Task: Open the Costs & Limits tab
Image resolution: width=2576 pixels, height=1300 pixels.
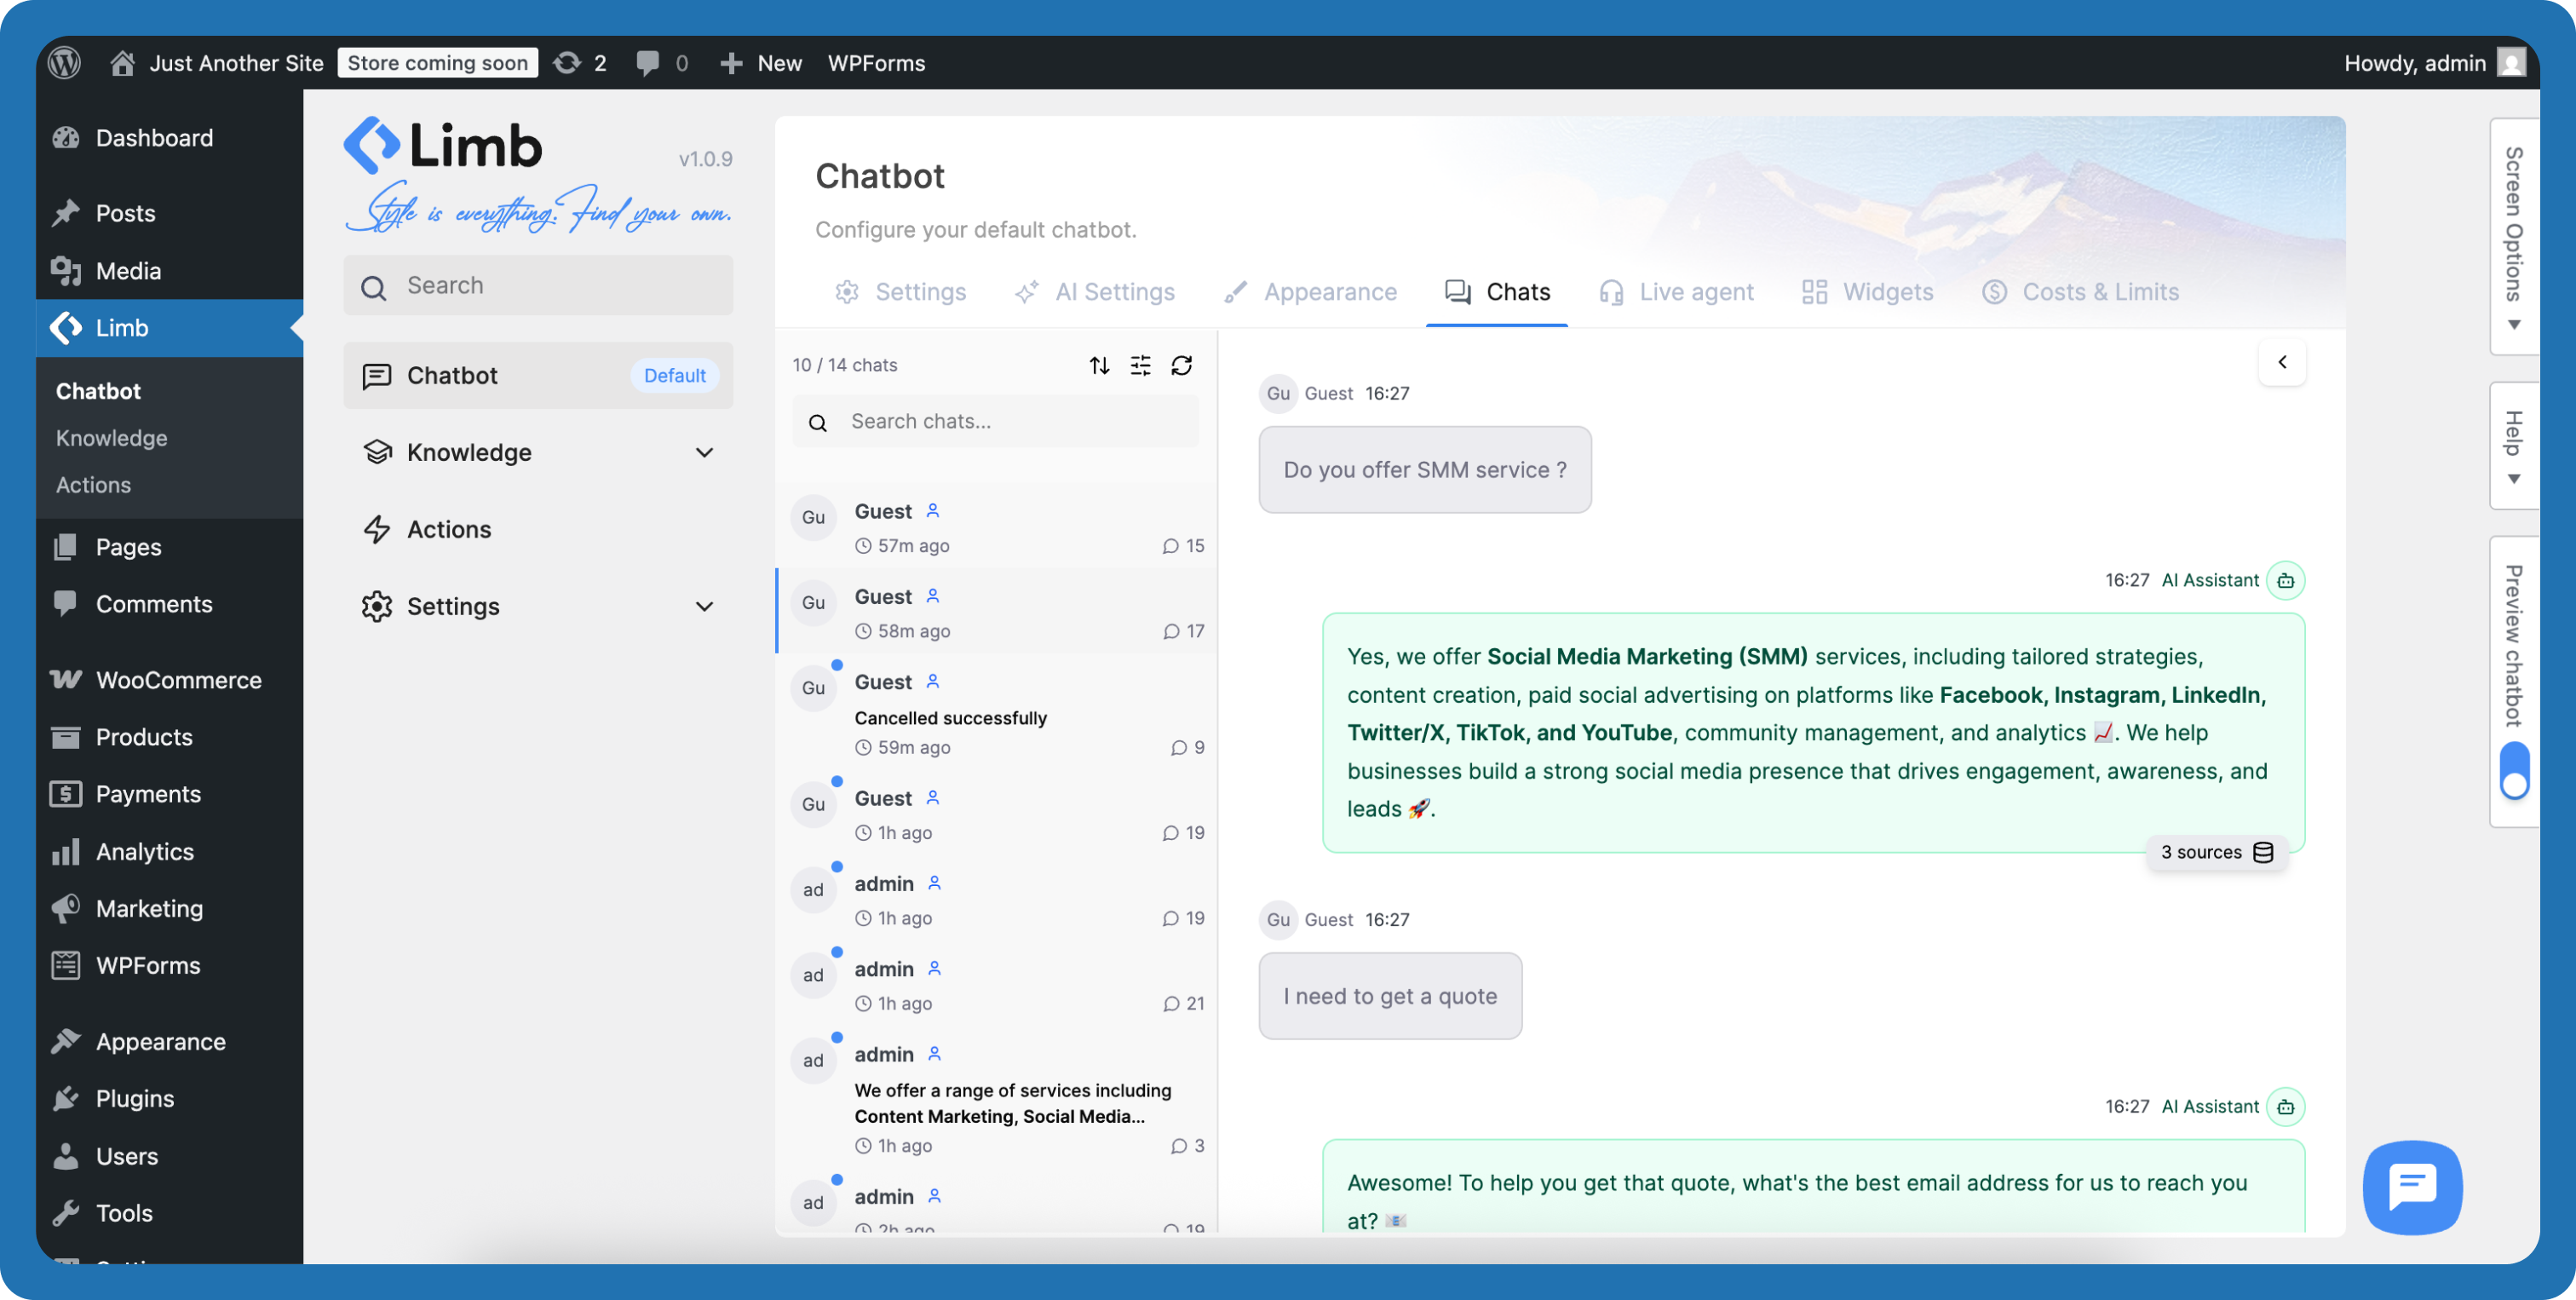Action: (x=2080, y=292)
